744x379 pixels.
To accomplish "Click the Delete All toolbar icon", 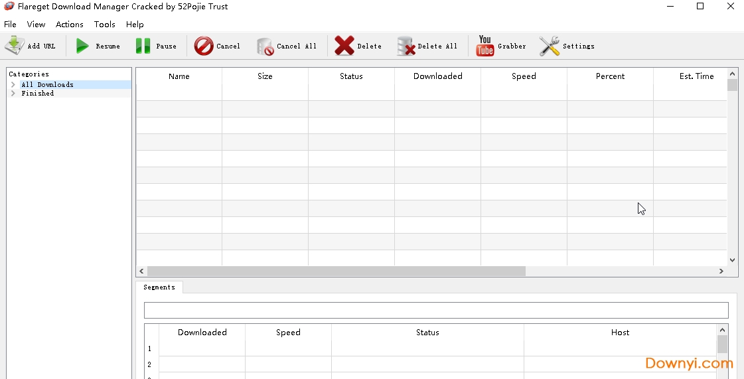I will point(406,46).
